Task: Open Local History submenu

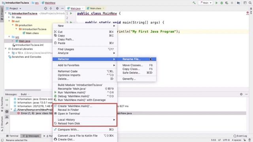Action: [85, 120]
